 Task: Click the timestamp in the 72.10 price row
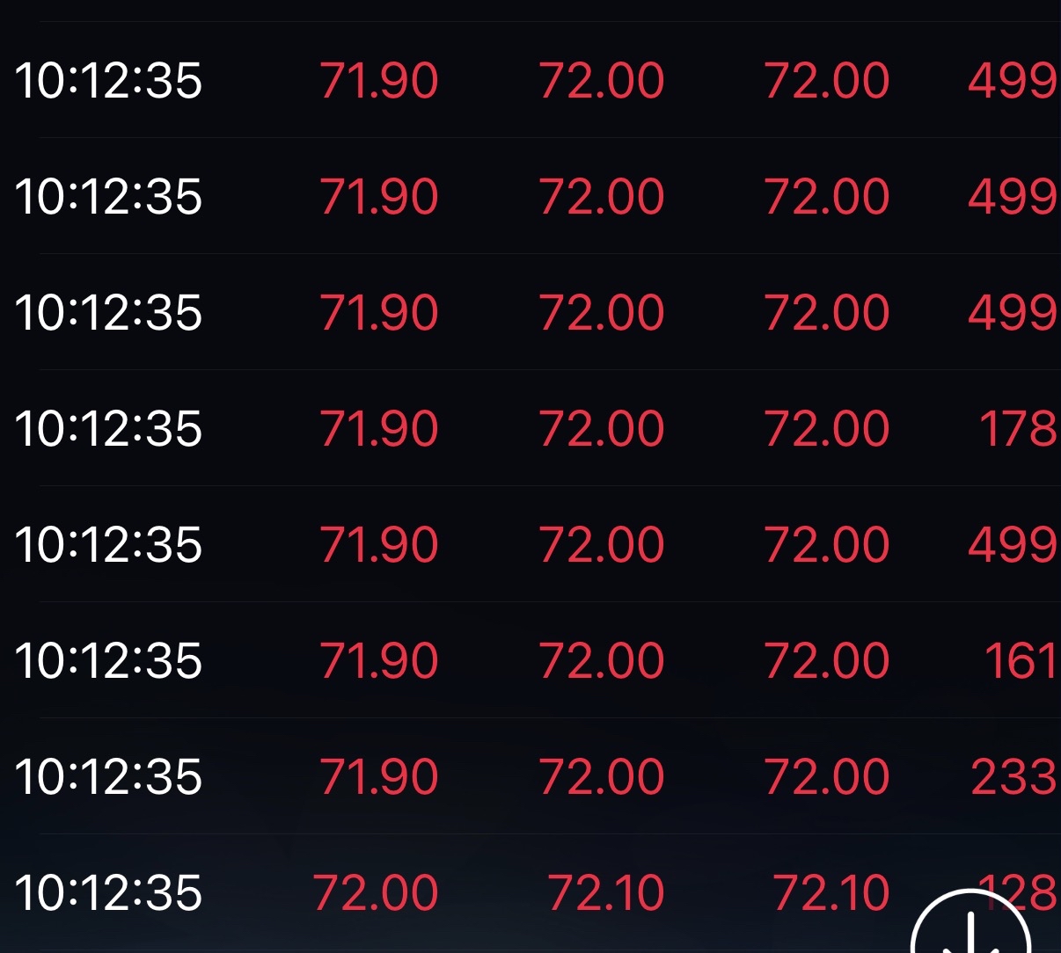pyautogui.click(x=108, y=893)
